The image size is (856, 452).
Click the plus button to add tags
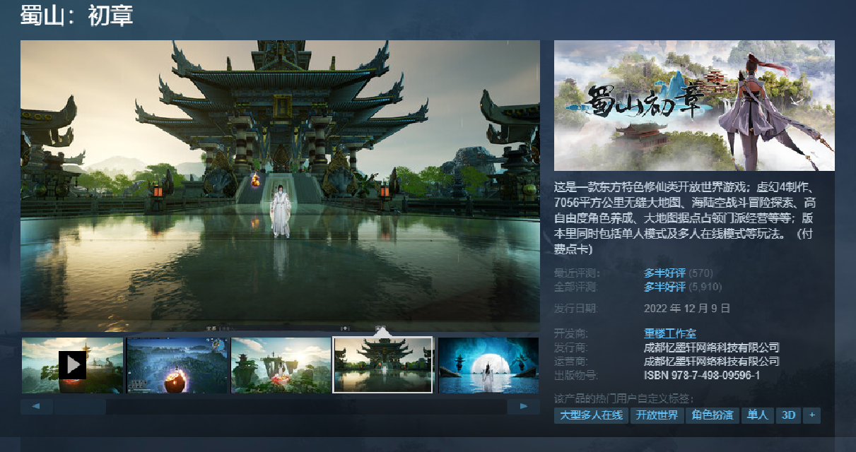[x=812, y=415]
